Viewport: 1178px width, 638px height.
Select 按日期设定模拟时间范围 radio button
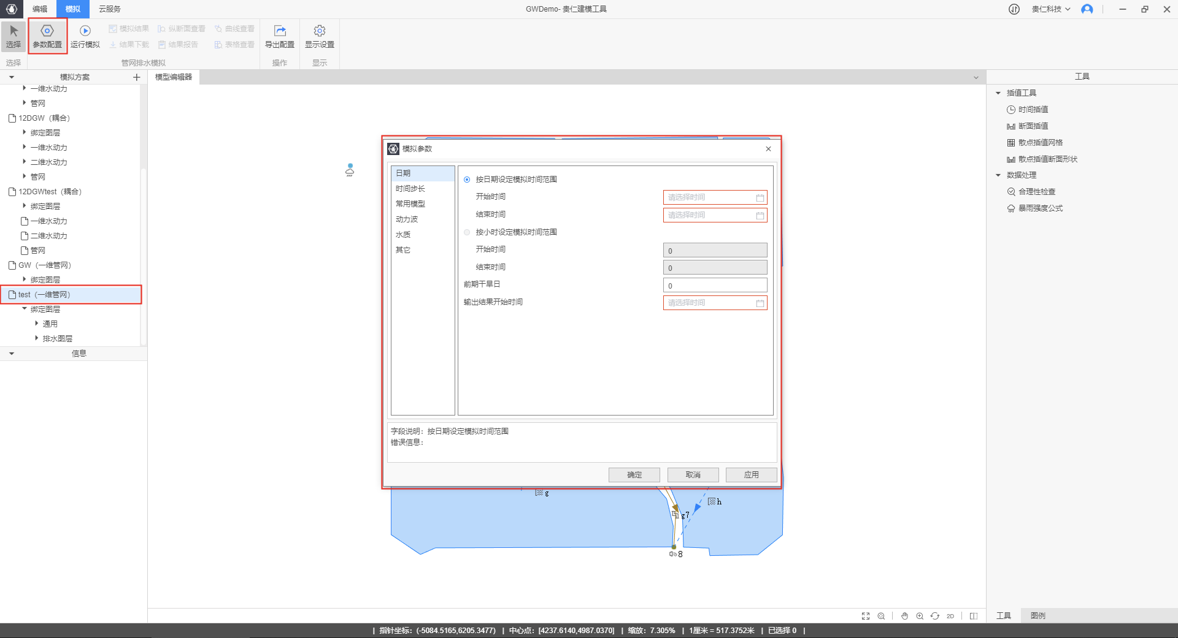coord(467,180)
